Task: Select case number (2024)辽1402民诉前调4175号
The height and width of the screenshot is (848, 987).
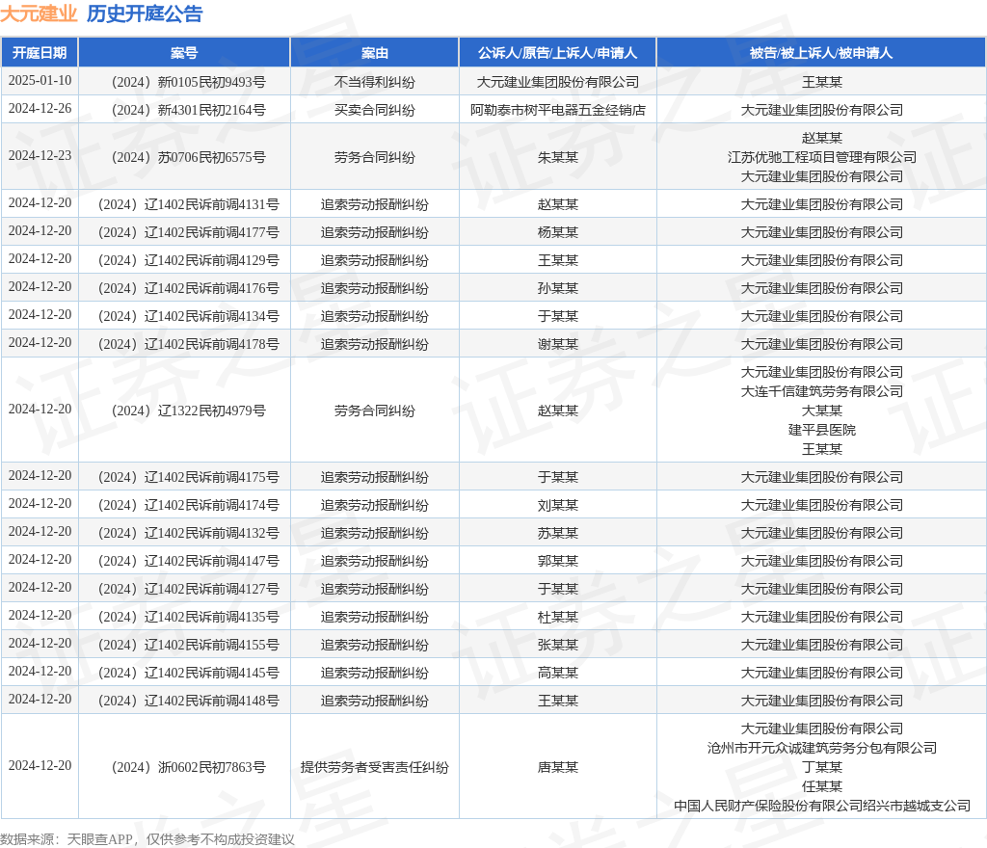Action: point(189,477)
